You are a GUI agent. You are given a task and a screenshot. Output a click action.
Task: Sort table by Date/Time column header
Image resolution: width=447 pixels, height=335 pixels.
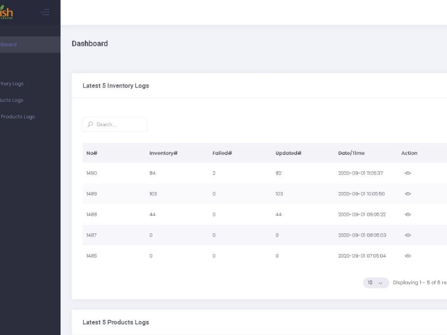[x=351, y=153]
